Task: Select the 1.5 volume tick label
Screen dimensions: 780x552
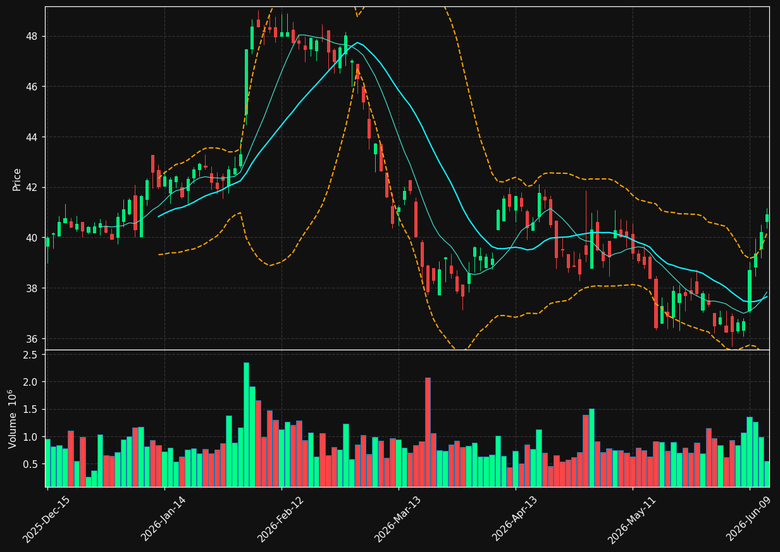Action: [32, 410]
